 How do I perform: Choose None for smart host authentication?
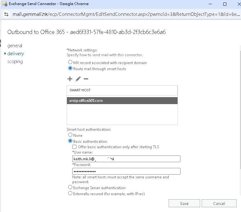[70, 135]
